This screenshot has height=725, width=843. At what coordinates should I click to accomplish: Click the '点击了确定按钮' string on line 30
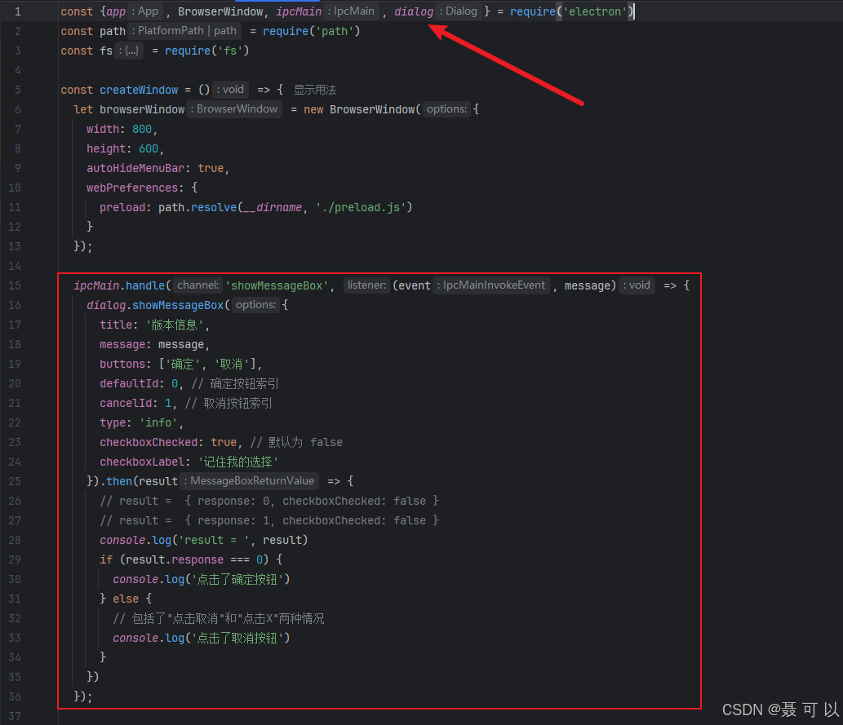(x=237, y=579)
